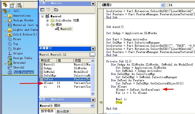
Task: Close the 工程 - Macro1 project panel
Action: point(93,4)
